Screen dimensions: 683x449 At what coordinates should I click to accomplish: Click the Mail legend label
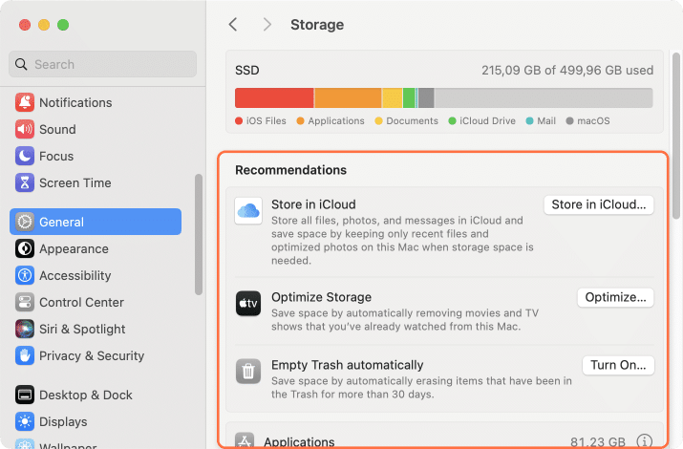[x=546, y=120]
